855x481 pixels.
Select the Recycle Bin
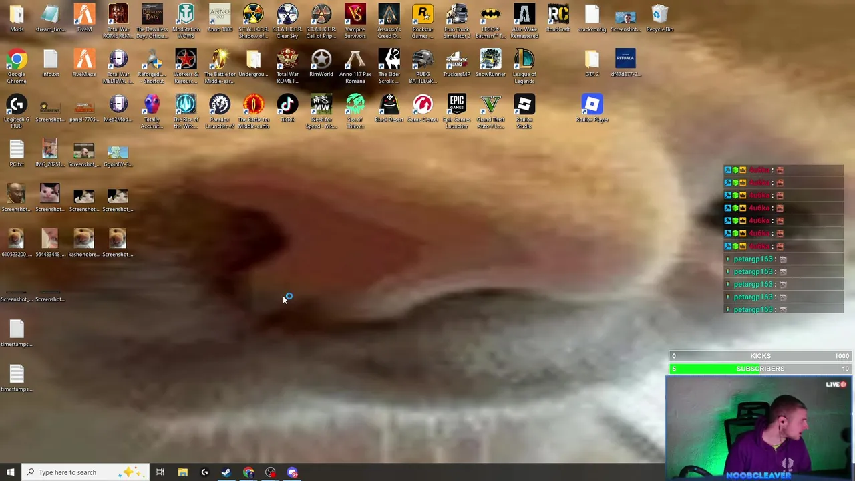pyautogui.click(x=659, y=19)
